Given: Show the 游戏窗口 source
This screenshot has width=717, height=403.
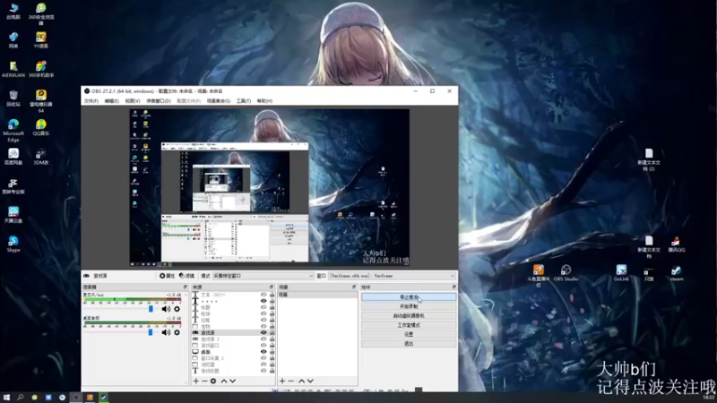Looking at the screenshot, I should pos(263,346).
